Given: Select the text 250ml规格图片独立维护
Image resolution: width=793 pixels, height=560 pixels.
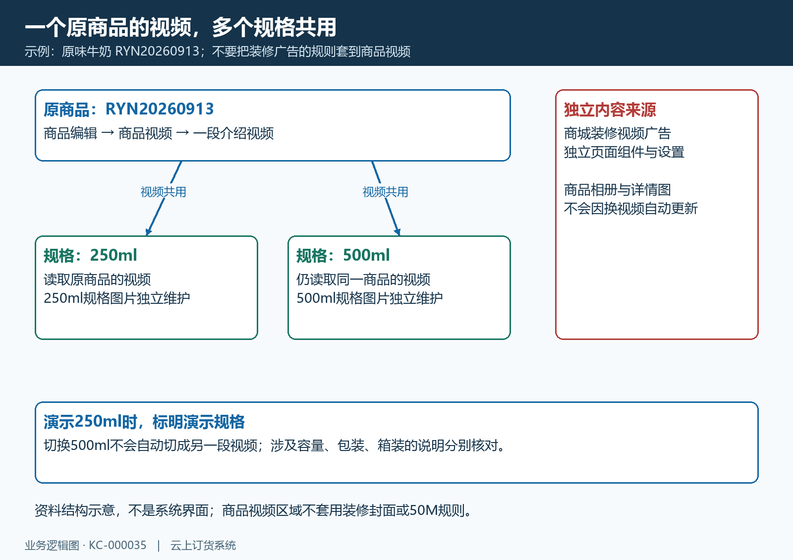Looking at the screenshot, I should click(117, 298).
